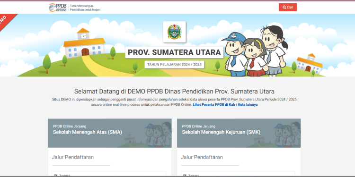Select the Sekolah Menengah Atas (SMA) card header
355x177 pixels.
(x=110, y=133)
